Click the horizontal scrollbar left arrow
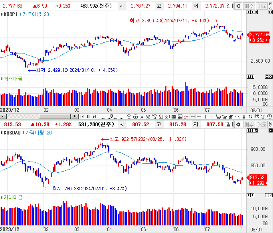Image resolution: width=273 pixels, height=233 pixels. coord(3,116)
